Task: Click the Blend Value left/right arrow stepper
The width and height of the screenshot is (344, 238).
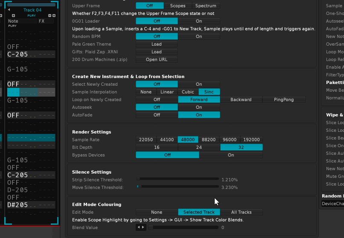Action: [x=140, y=227]
